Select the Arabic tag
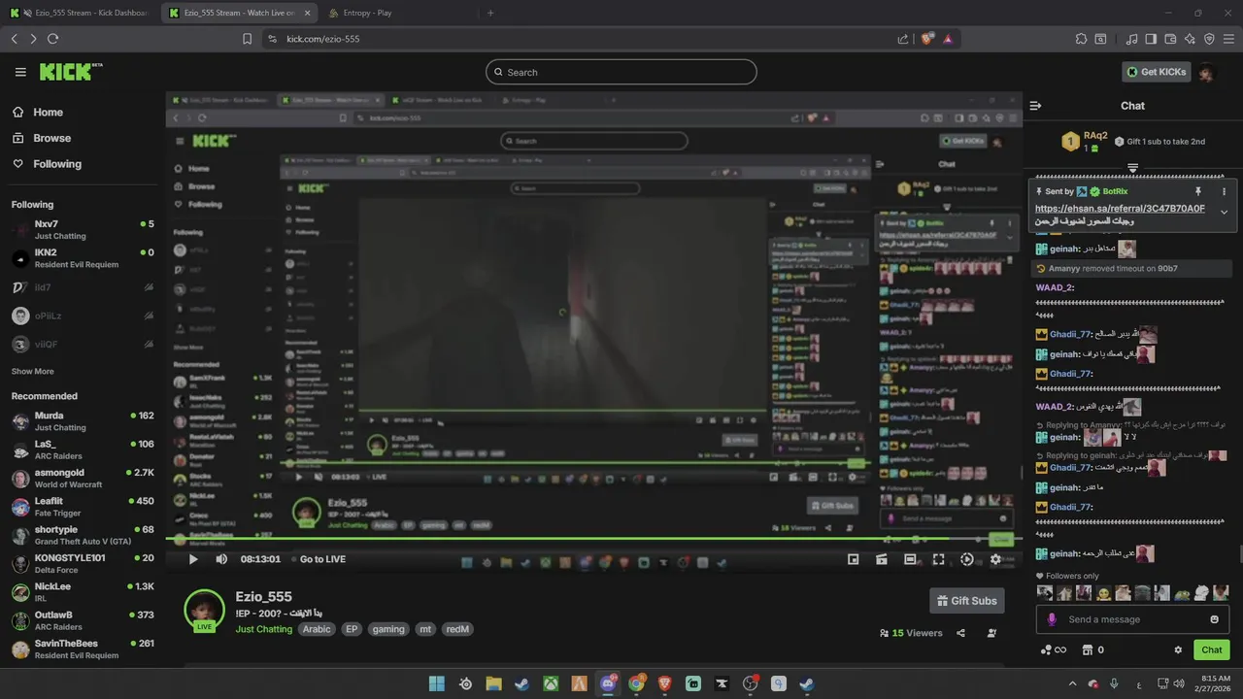 pyautogui.click(x=317, y=629)
